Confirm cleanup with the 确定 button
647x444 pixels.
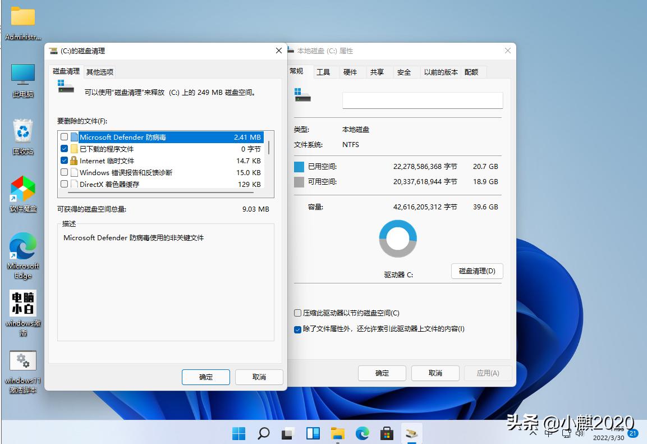[205, 377]
